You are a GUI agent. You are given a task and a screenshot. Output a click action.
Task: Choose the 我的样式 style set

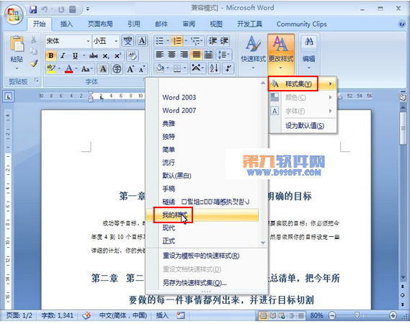click(x=202, y=215)
